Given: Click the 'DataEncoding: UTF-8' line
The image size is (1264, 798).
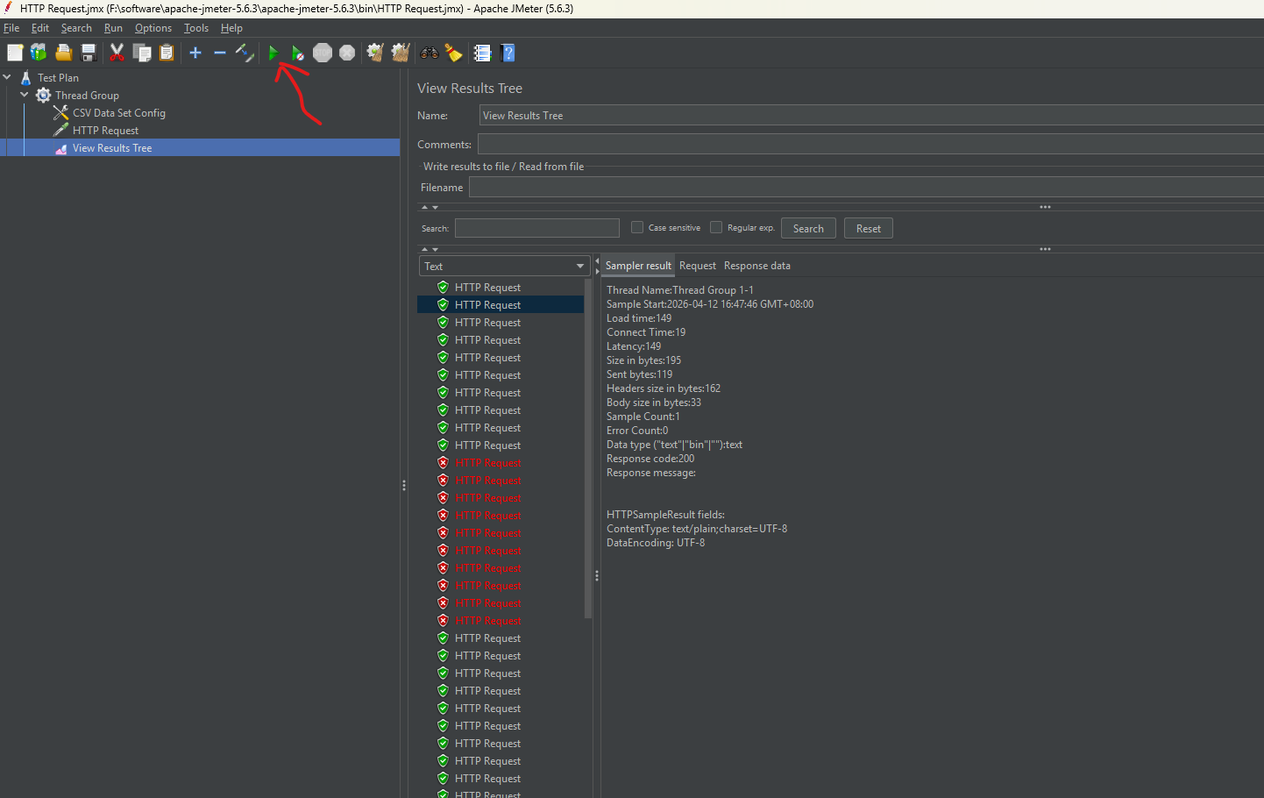Looking at the screenshot, I should (x=656, y=543).
